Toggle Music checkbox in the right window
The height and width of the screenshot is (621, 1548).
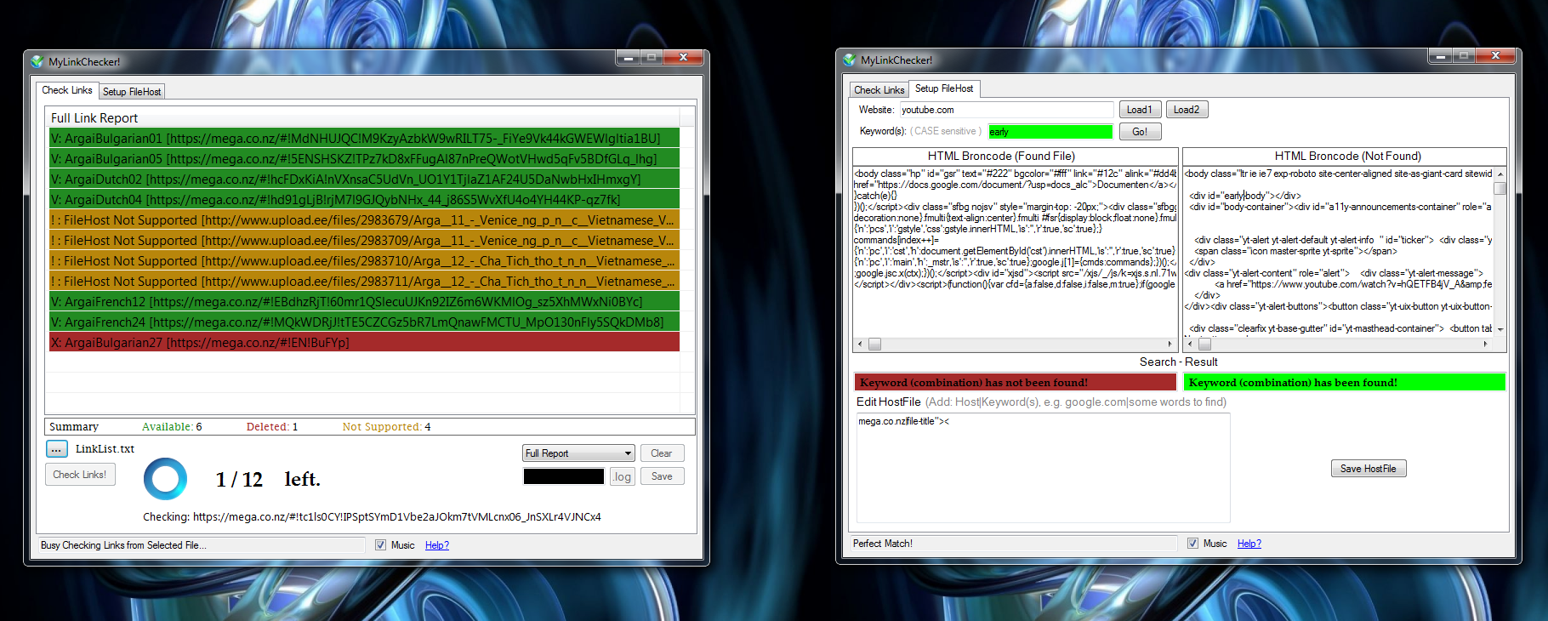pyautogui.click(x=1193, y=543)
